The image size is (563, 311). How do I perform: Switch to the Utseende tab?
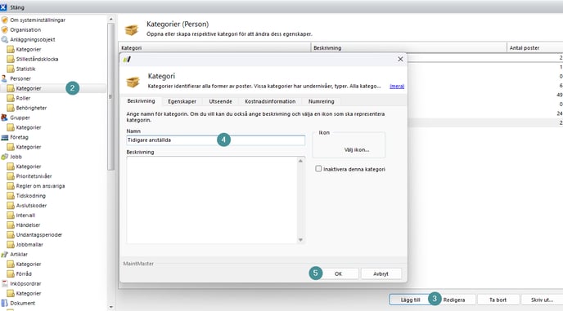click(x=220, y=101)
